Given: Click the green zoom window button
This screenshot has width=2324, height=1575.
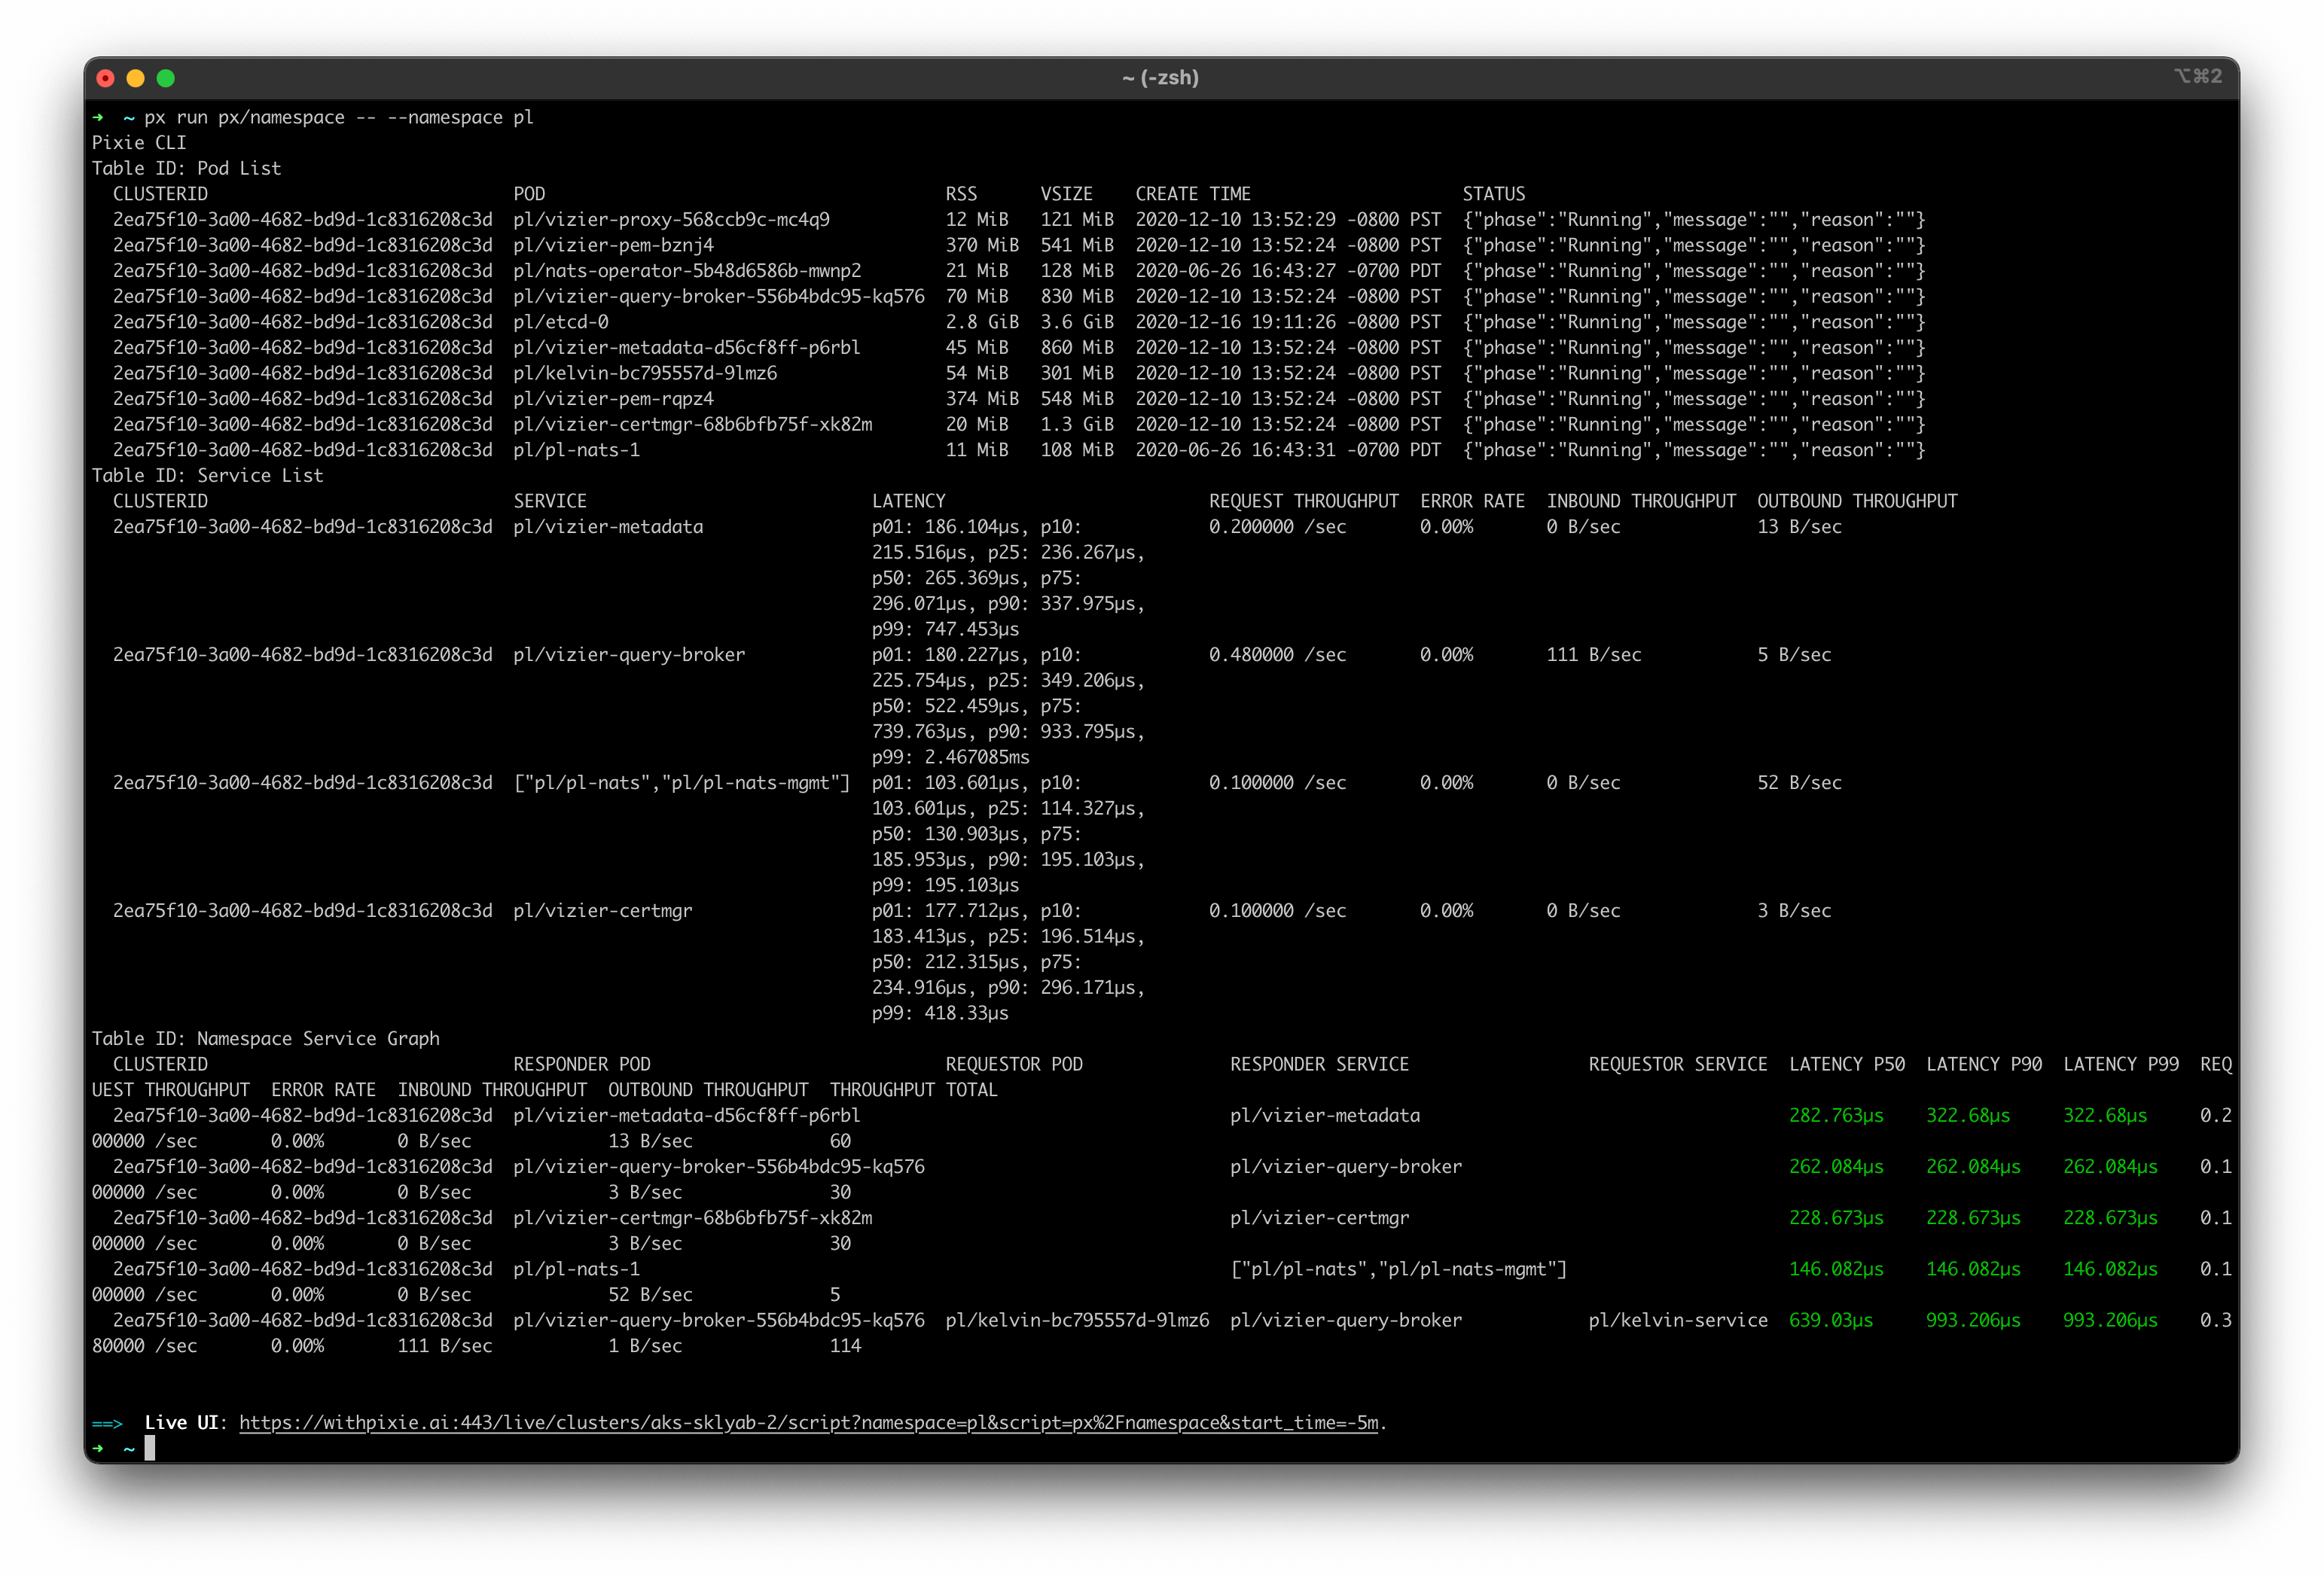Looking at the screenshot, I should 166,78.
